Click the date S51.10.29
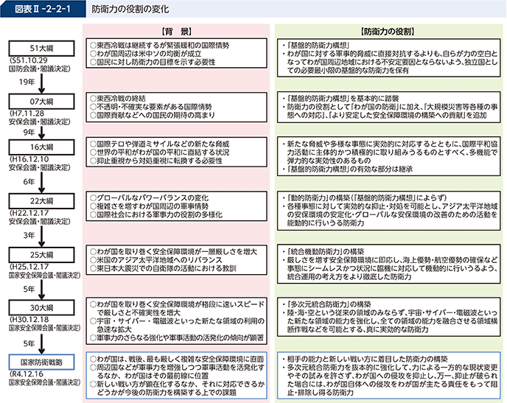The width and height of the screenshot is (507, 403). 29,60
